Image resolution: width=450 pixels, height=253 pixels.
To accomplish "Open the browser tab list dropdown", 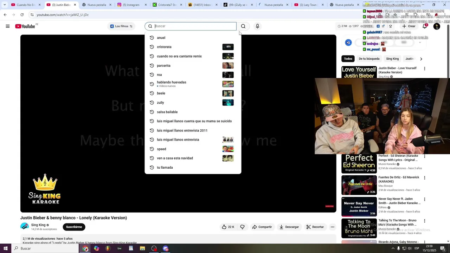I will point(5,5).
